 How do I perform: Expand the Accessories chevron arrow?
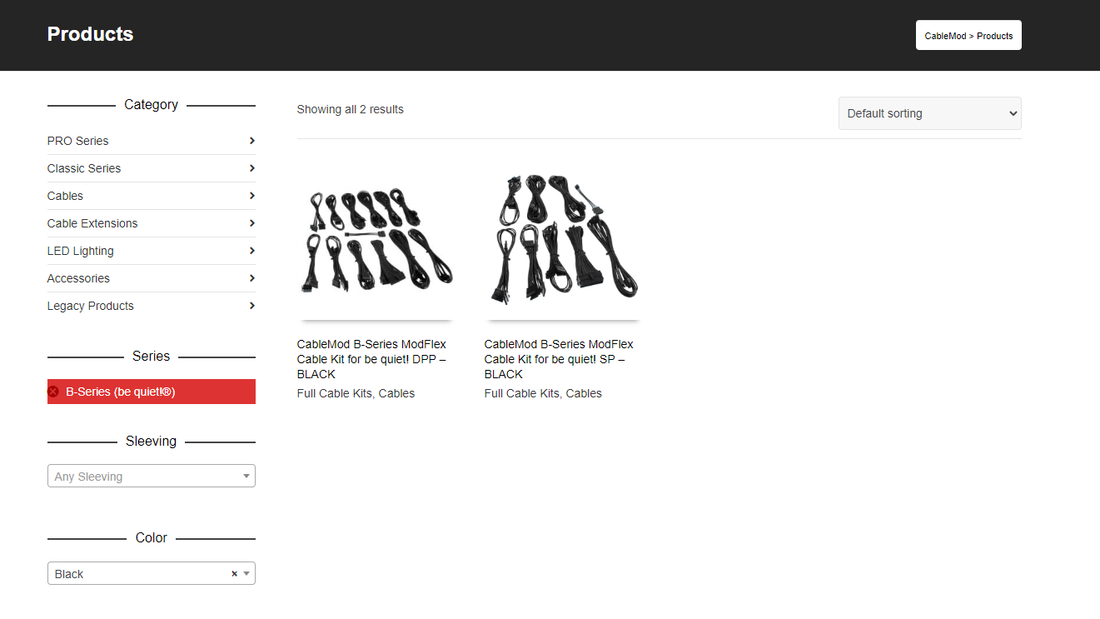251,278
